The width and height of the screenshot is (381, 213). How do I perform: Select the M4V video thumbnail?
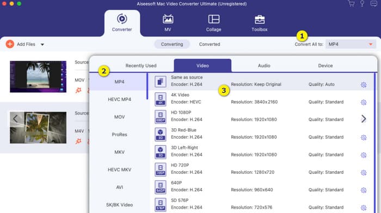coord(38,128)
